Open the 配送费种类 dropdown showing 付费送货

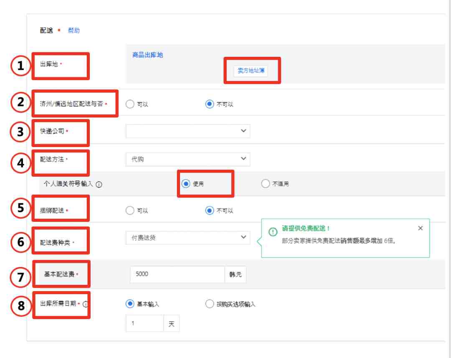point(188,237)
